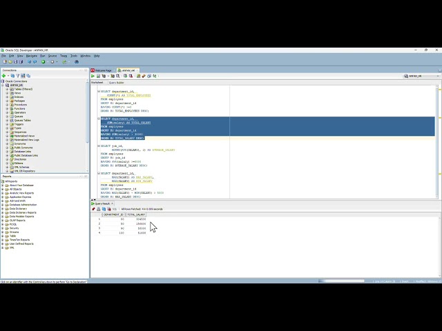The width and height of the screenshot is (442, 331).
Task: Click the refresh icon in Query Result toolbar
Action: [104, 209]
